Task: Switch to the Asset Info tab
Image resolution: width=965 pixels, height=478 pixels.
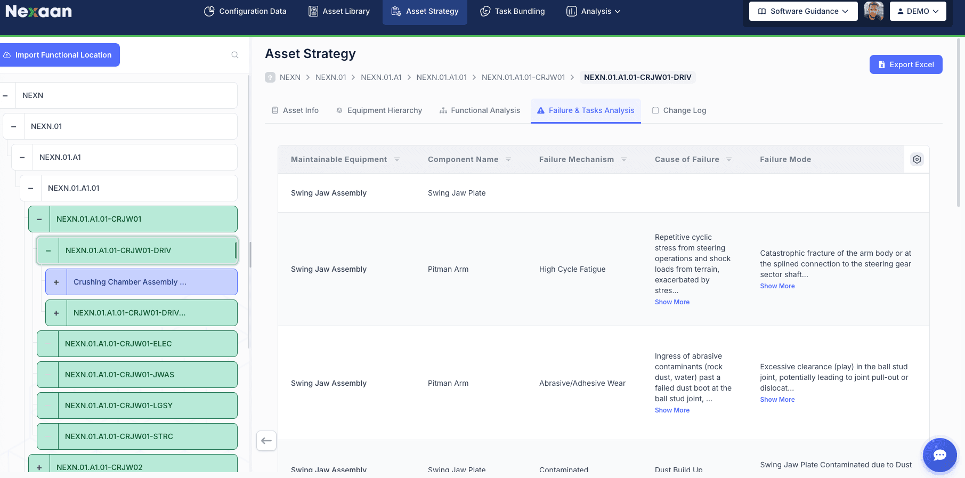Action: [295, 110]
